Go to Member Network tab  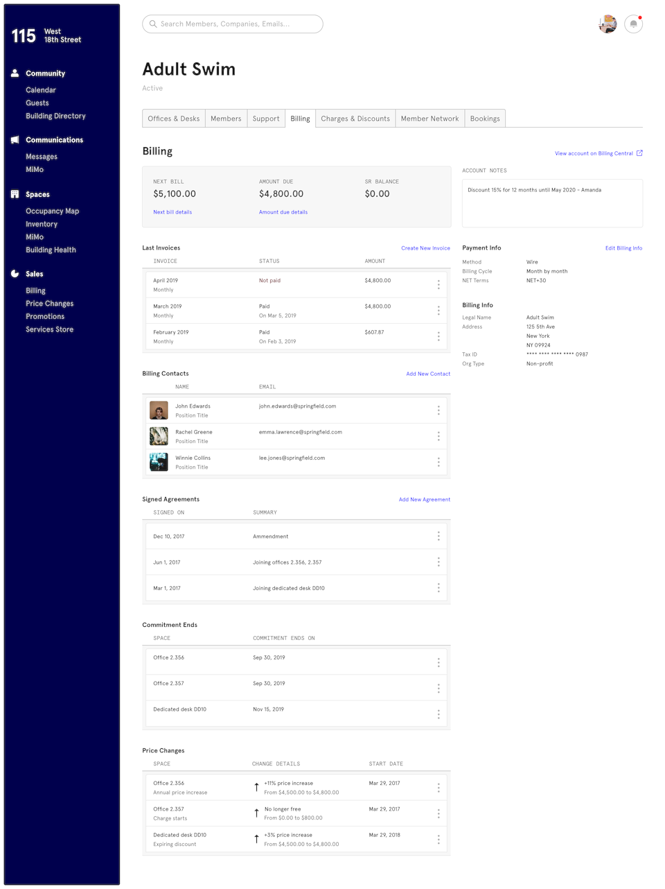[429, 119]
